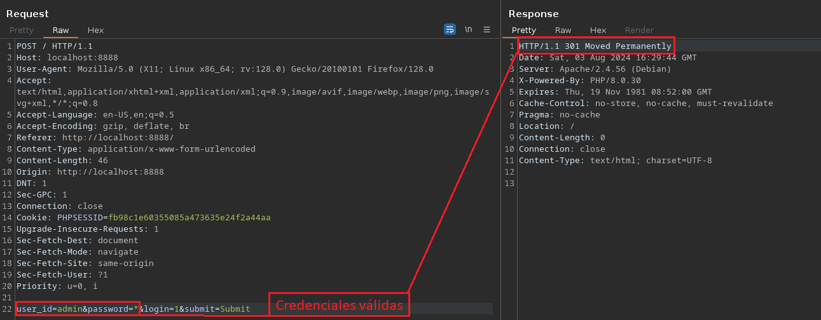Open the Hex tab in Response panel
The width and height of the screenshot is (821, 320).
598,30
